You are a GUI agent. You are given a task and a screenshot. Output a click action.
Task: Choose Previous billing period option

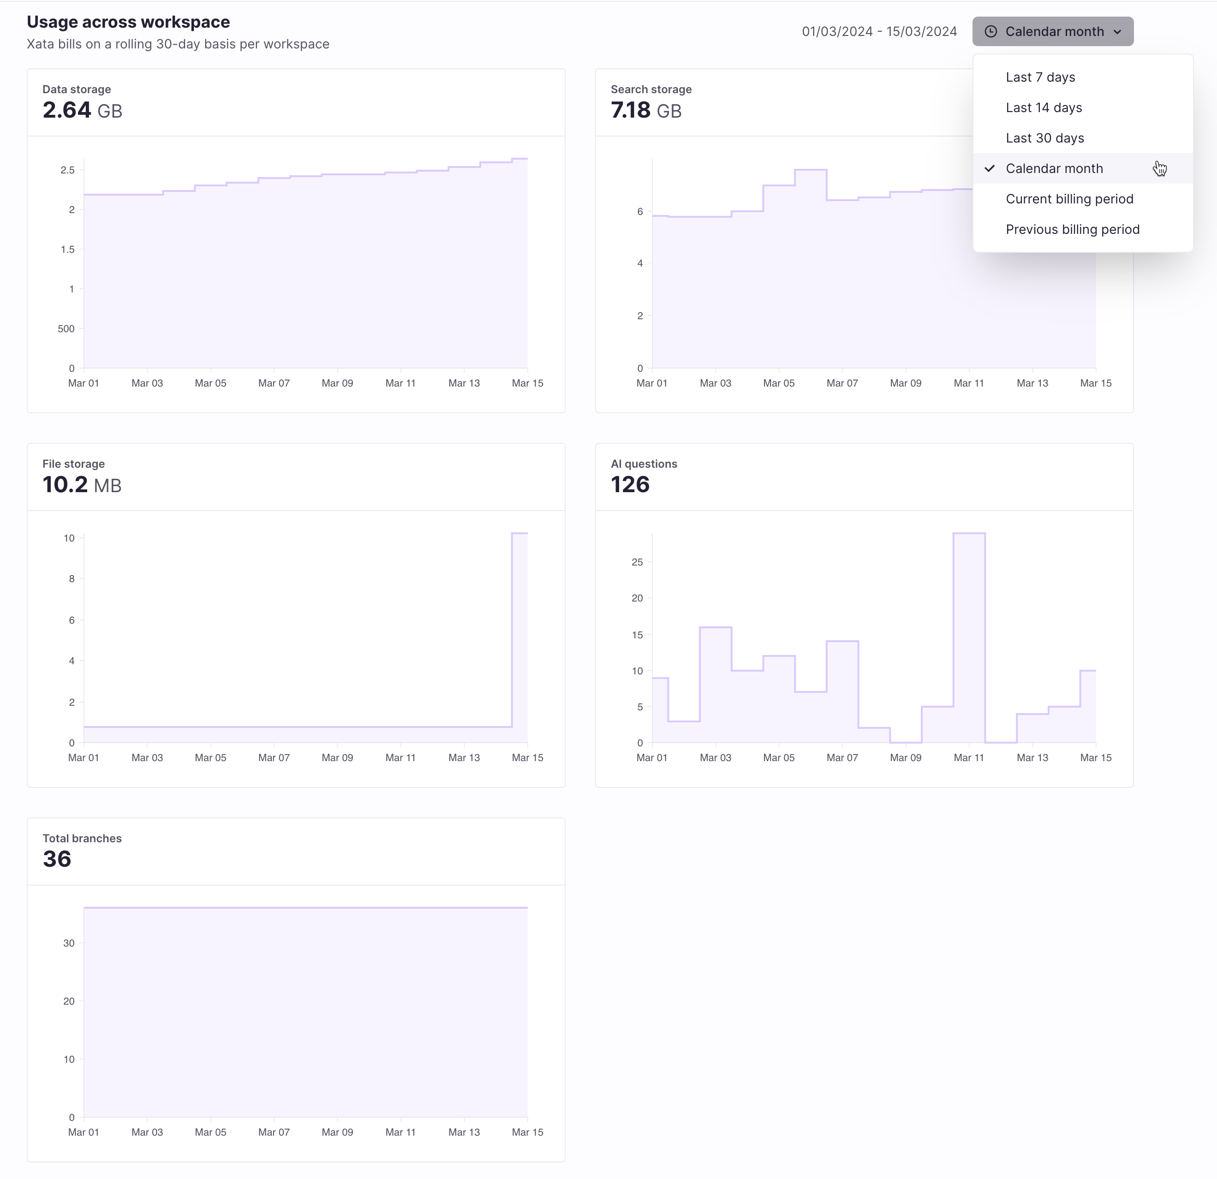click(x=1072, y=229)
